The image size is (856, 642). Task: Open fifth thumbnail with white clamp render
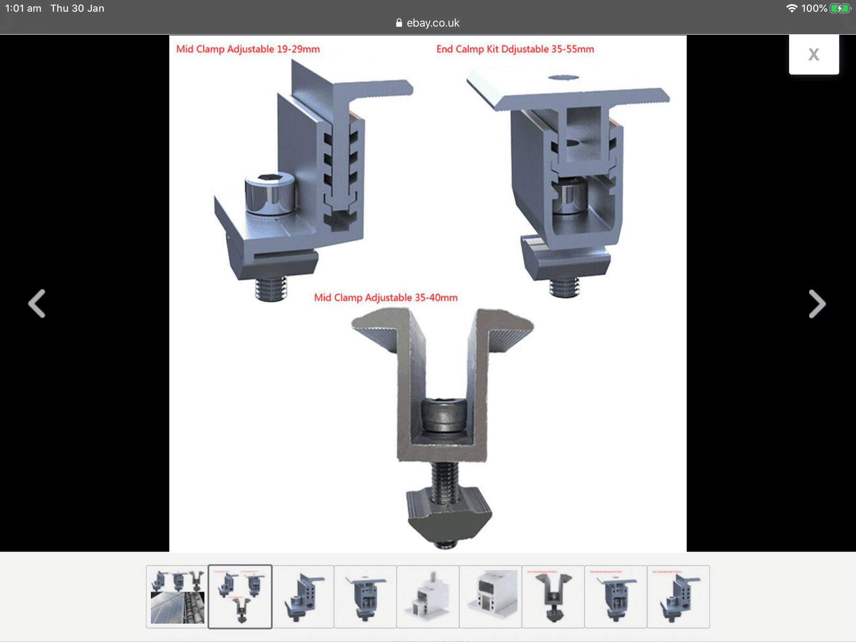coord(428,597)
